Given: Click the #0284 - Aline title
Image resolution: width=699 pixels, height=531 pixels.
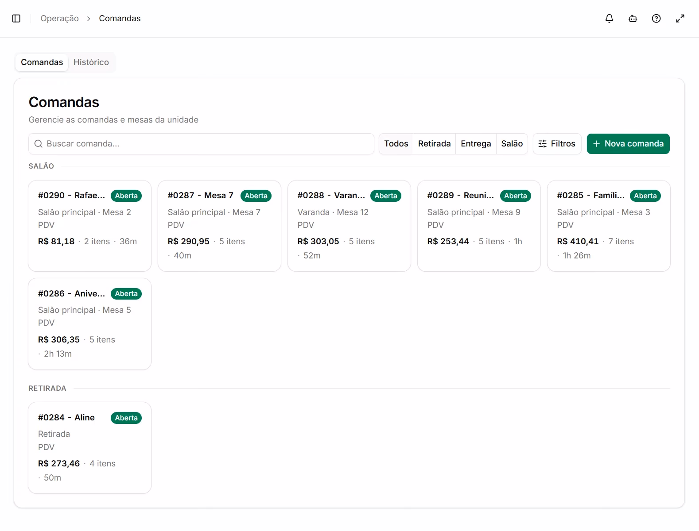Looking at the screenshot, I should tap(66, 418).
